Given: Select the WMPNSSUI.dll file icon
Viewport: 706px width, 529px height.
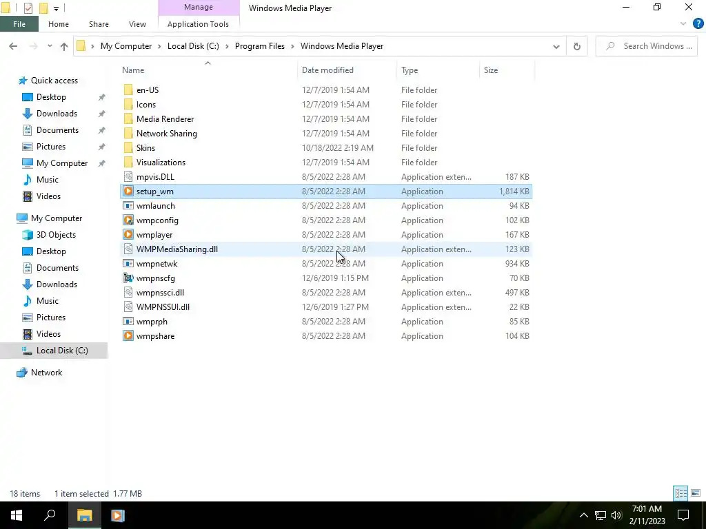Looking at the screenshot, I should (128, 307).
